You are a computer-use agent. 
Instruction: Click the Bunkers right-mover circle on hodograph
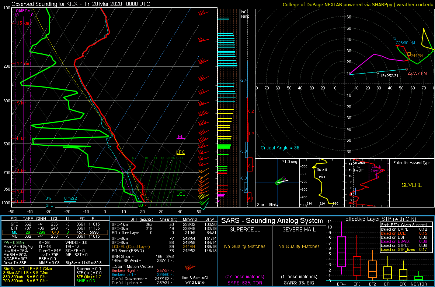point(406,69)
